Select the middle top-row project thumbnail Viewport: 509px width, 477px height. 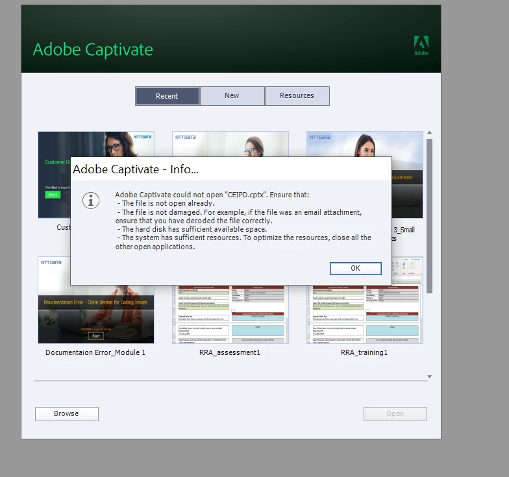[x=230, y=144]
